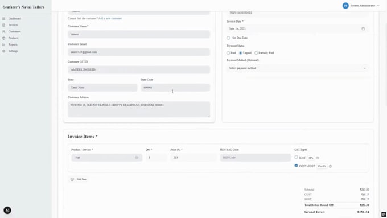The height and width of the screenshot is (218, 387).
Task: Focus the Price field showing 213
Action: [x=193, y=158]
